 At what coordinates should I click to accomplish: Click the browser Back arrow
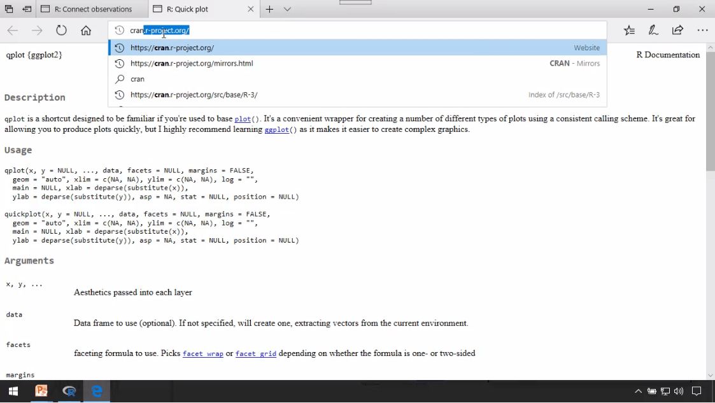point(12,31)
